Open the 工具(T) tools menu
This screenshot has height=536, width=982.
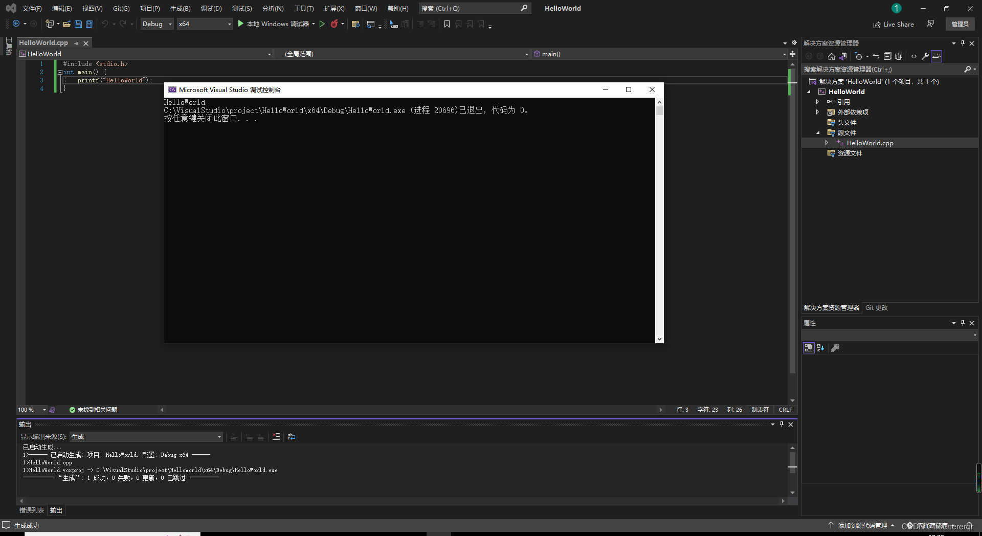tap(304, 8)
